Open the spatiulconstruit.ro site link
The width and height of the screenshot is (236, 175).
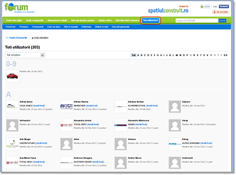click(x=168, y=10)
